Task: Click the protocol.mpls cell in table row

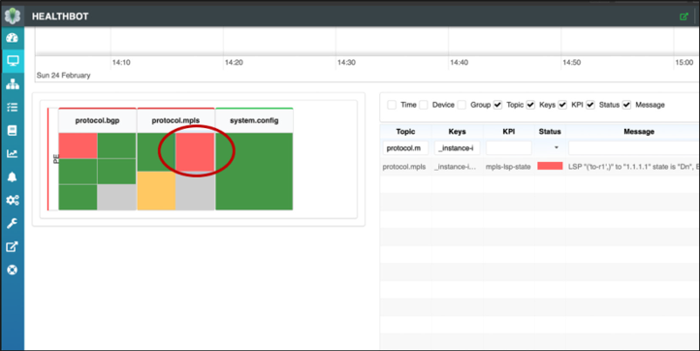Action: pos(404,167)
